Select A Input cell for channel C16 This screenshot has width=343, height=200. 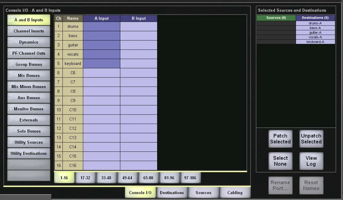(x=101, y=165)
